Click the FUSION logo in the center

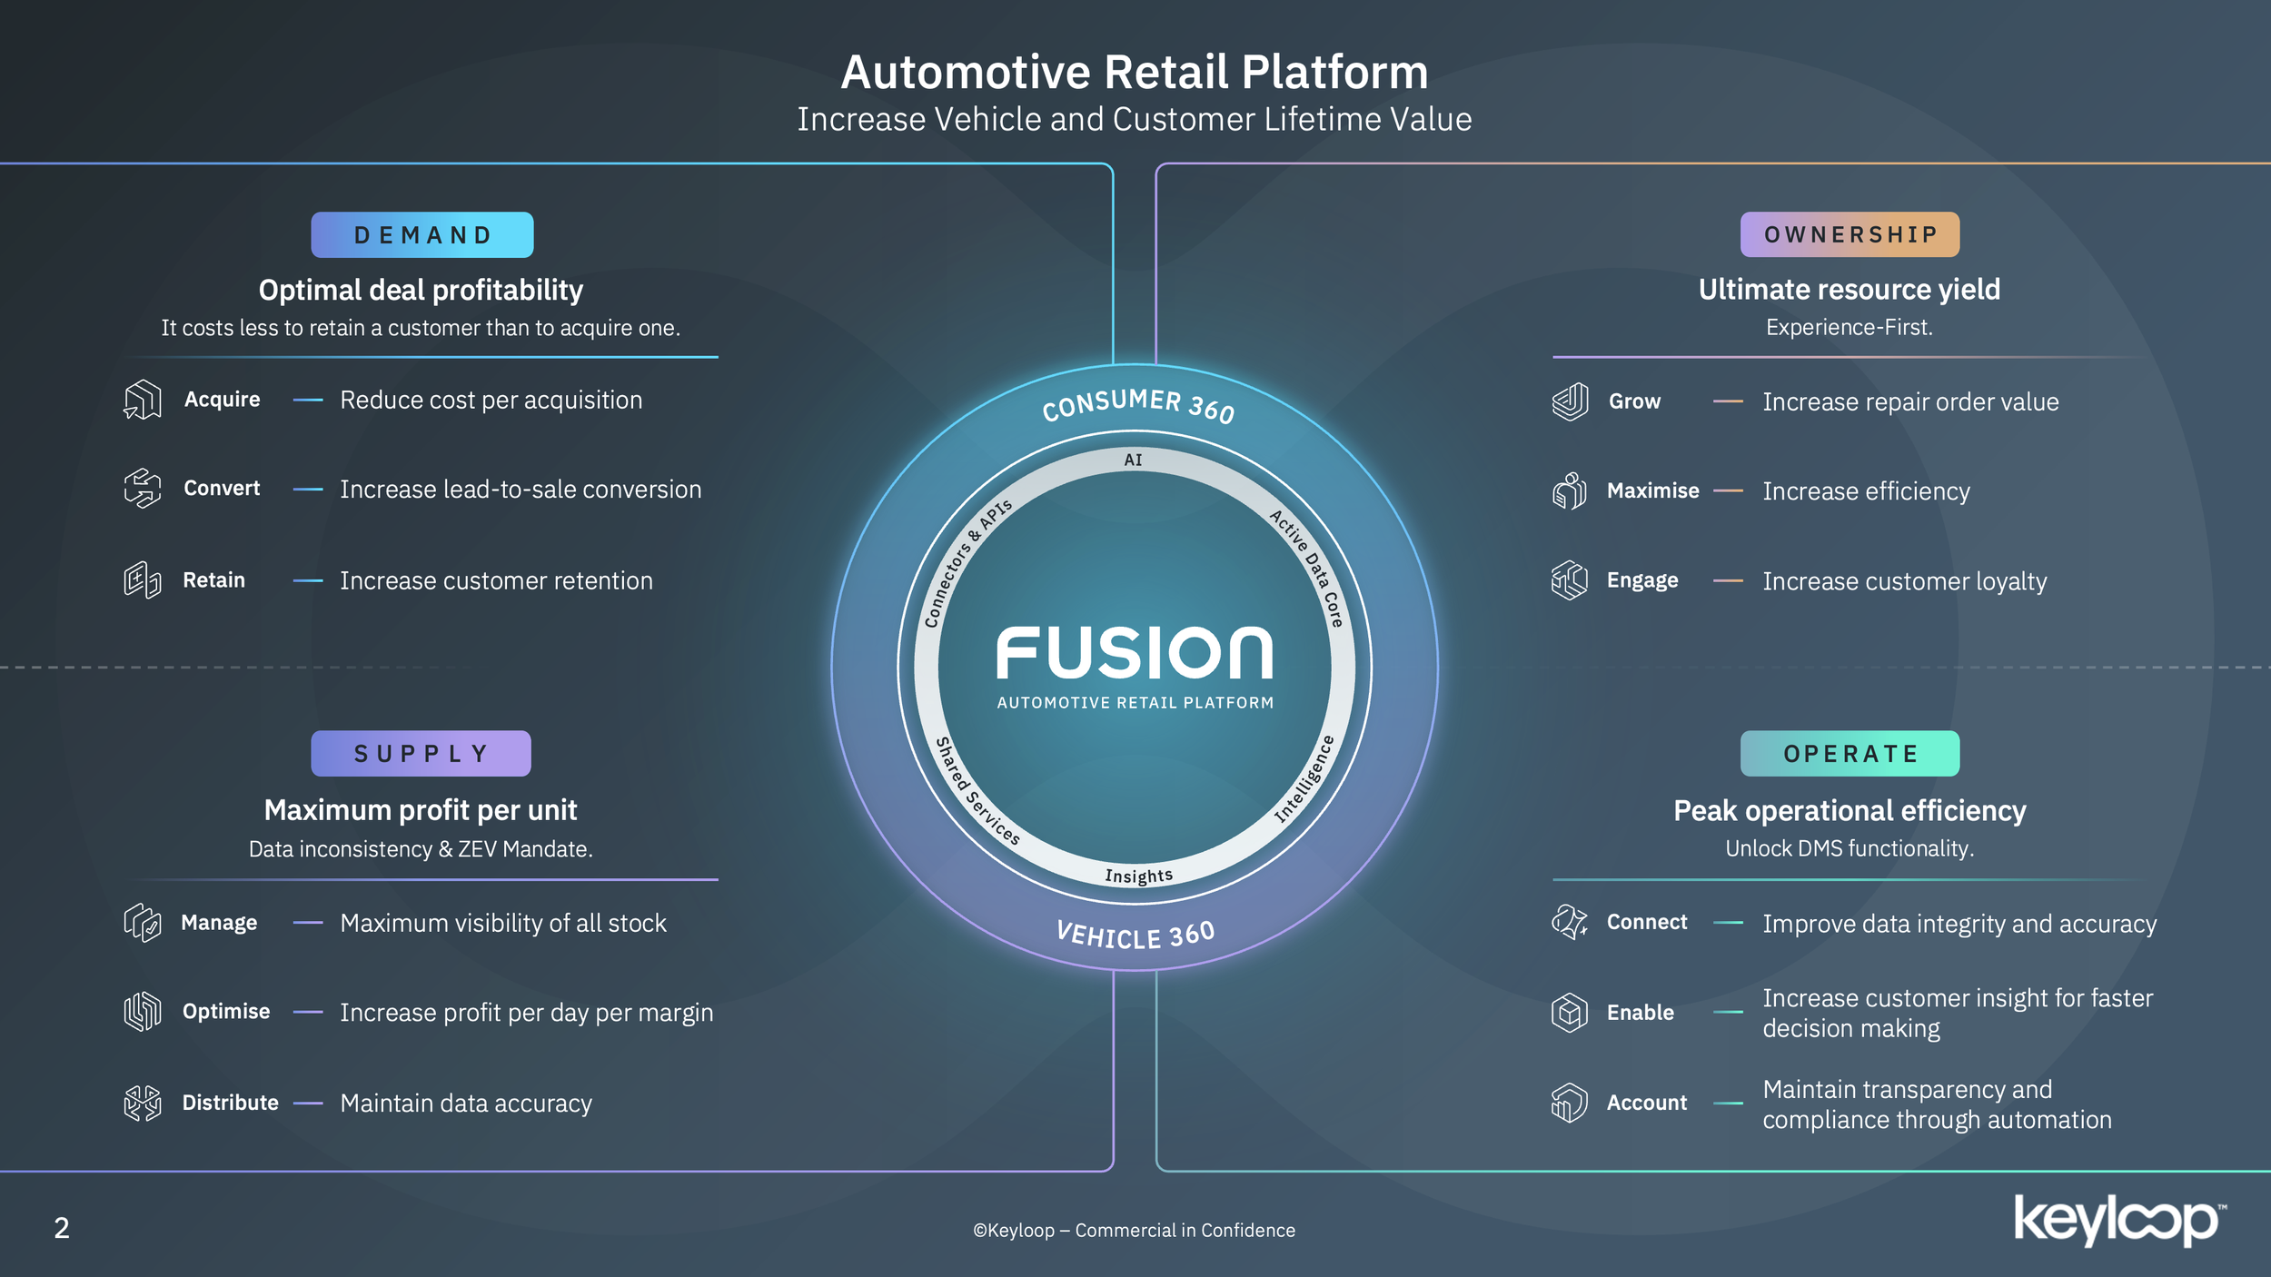click(1135, 654)
